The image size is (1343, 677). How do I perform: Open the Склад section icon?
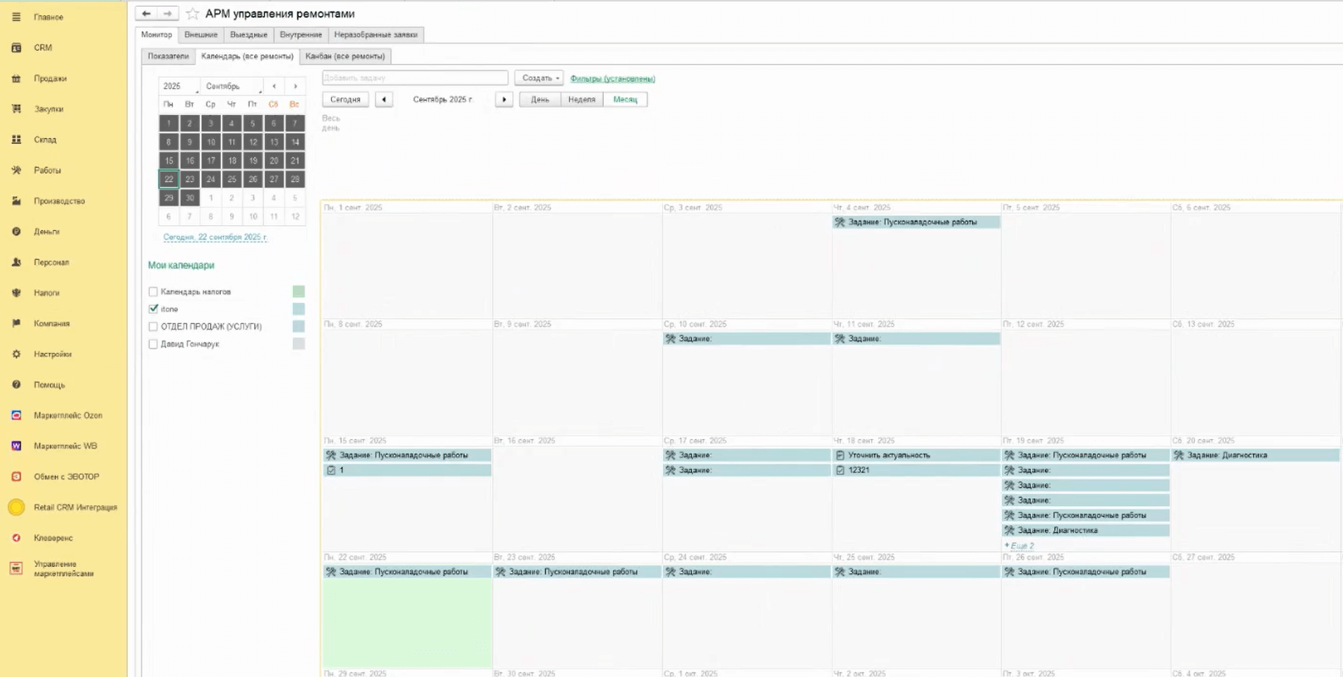point(16,140)
